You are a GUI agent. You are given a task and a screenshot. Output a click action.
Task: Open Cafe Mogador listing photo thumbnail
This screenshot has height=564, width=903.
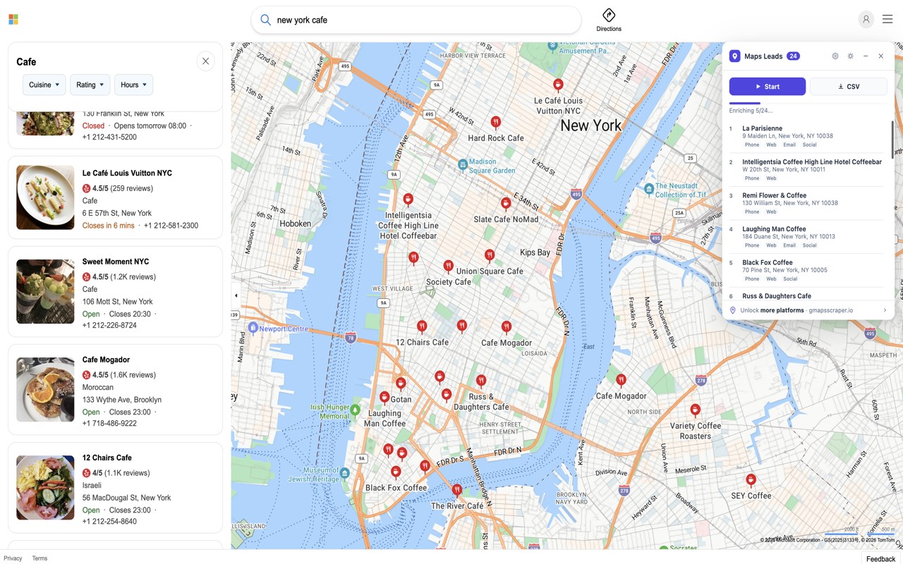(x=45, y=389)
